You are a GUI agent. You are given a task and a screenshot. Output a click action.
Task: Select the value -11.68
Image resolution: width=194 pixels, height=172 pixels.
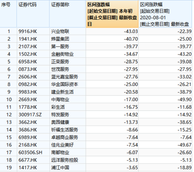click(x=184, y=107)
